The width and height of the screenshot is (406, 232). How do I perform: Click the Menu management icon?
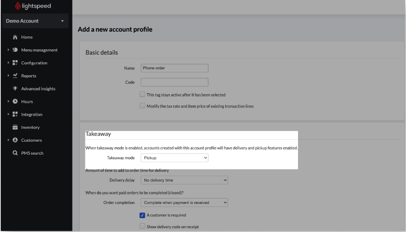point(15,50)
